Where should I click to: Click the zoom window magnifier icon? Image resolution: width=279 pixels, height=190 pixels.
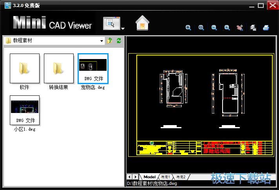point(201,28)
